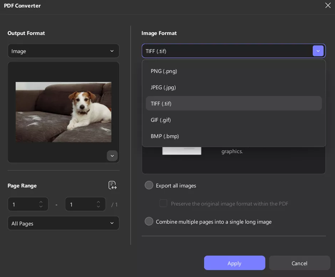Screen dimensions: 335x277
Task: Click the page range swap icon
Action: [x=112, y=185]
